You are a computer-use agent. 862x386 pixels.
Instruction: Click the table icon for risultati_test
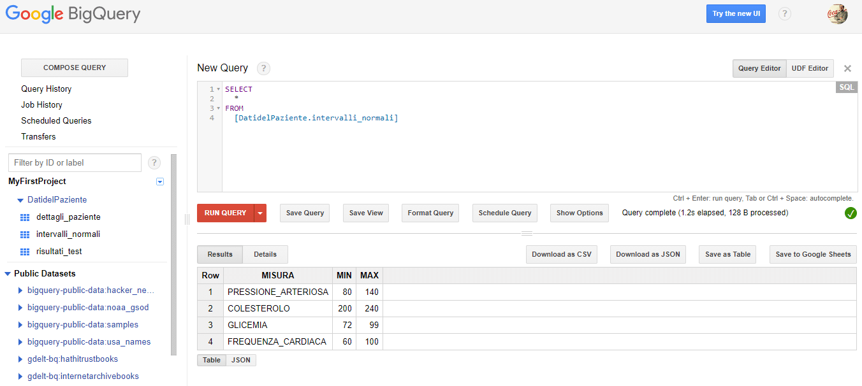click(25, 252)
